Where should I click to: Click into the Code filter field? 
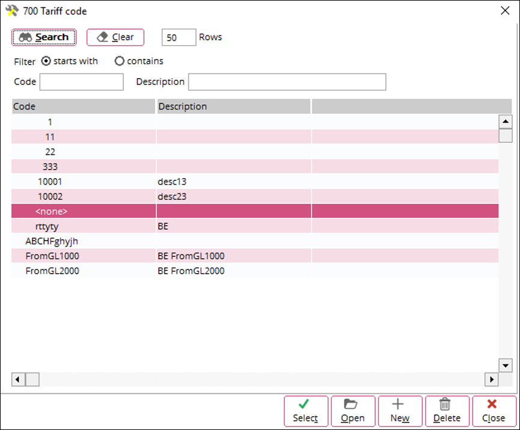click(81, 82)
